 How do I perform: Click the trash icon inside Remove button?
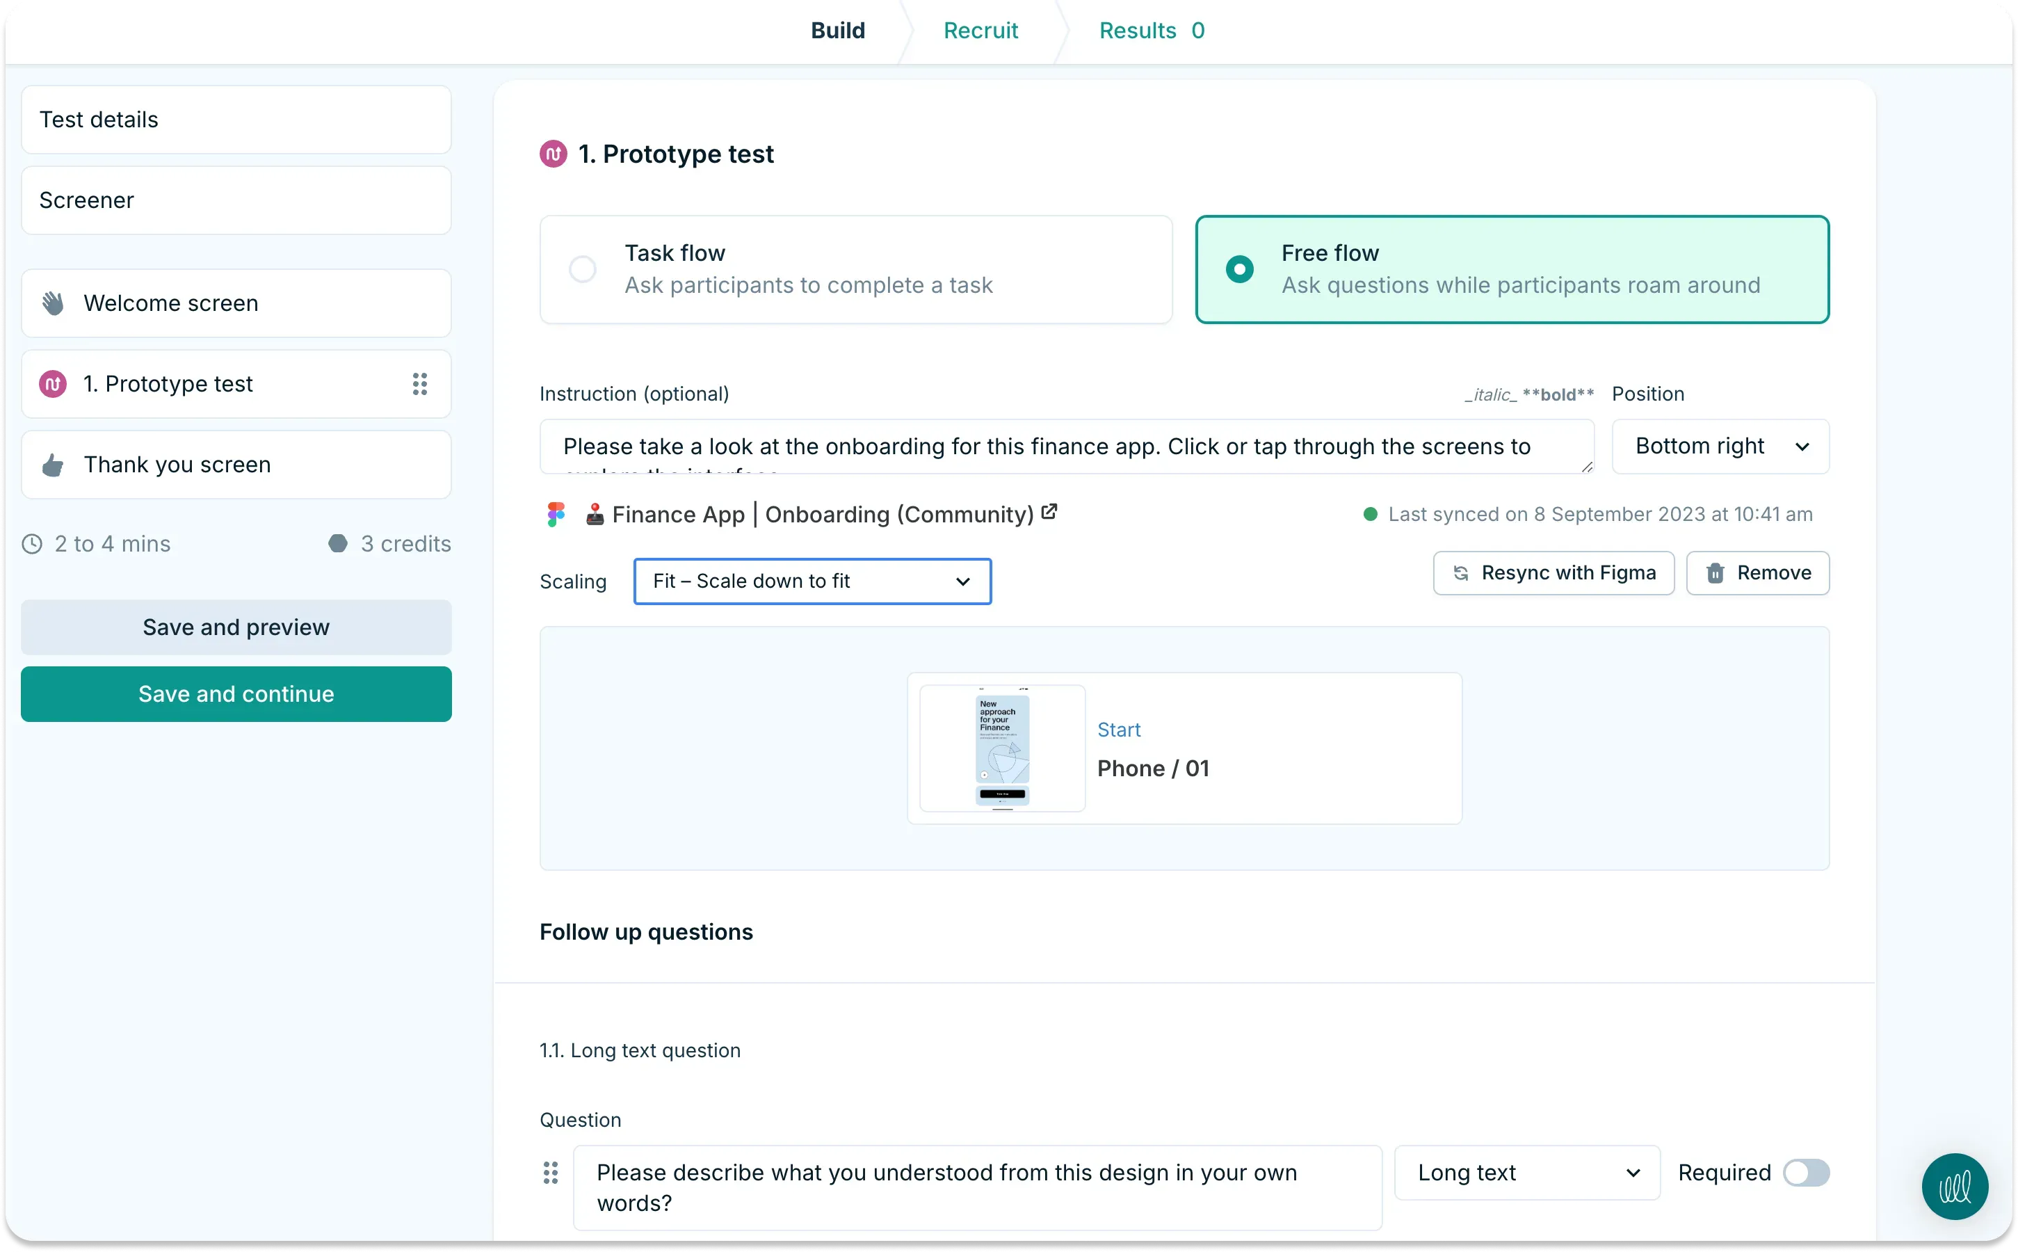coord(1715,573)
